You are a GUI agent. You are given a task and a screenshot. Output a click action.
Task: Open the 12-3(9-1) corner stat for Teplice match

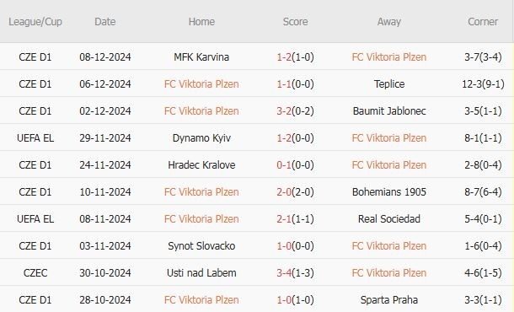click(x=483, y=84)
